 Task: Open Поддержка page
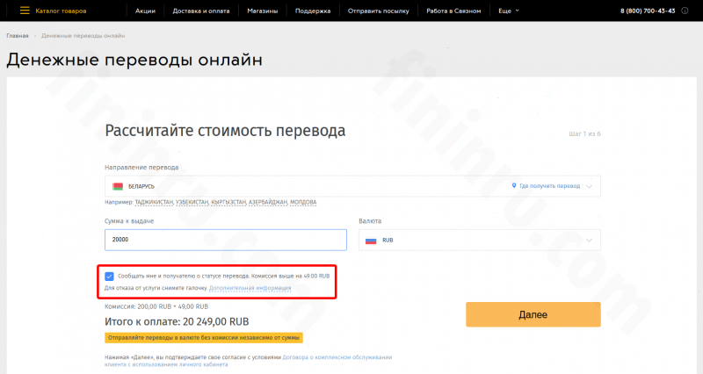coord(313,11)
